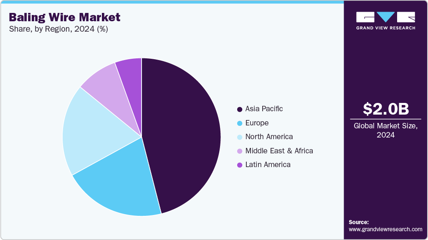Click the Share by Region 2024 subtitle

point(58,29)
